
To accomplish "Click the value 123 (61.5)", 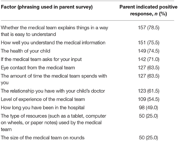I will point(148,91).
